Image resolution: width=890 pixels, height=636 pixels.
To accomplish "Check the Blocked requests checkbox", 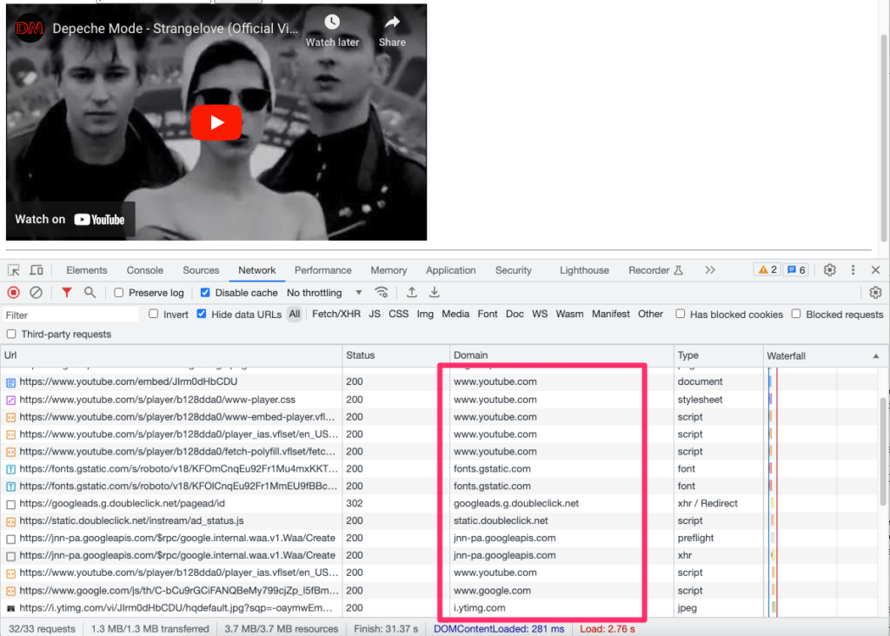I will point(796,314).
